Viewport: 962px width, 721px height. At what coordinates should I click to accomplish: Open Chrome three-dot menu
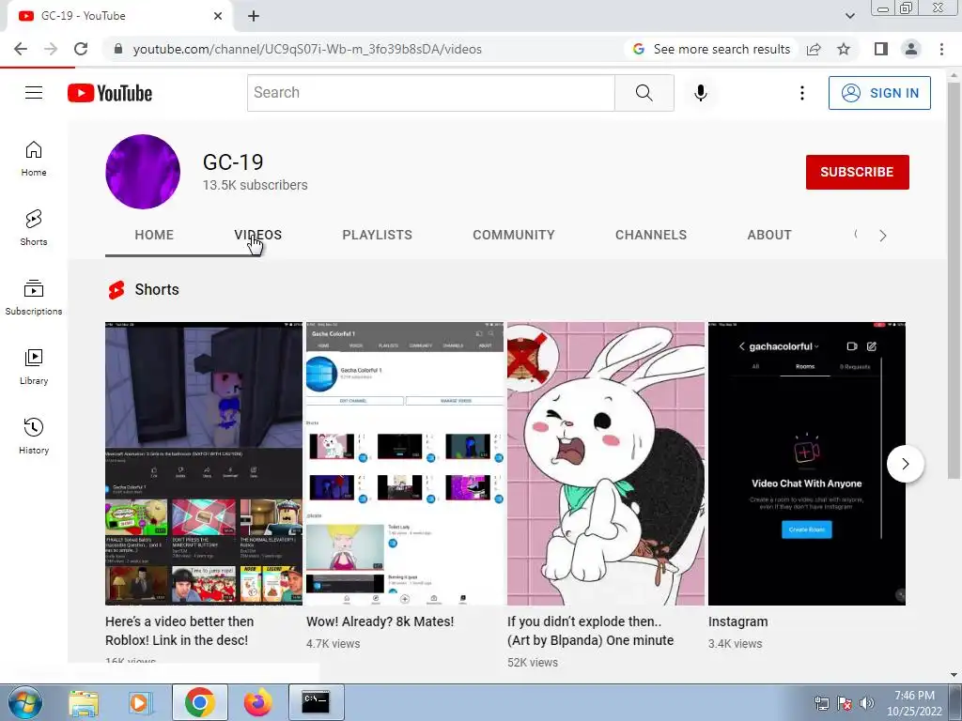point(941,49)
